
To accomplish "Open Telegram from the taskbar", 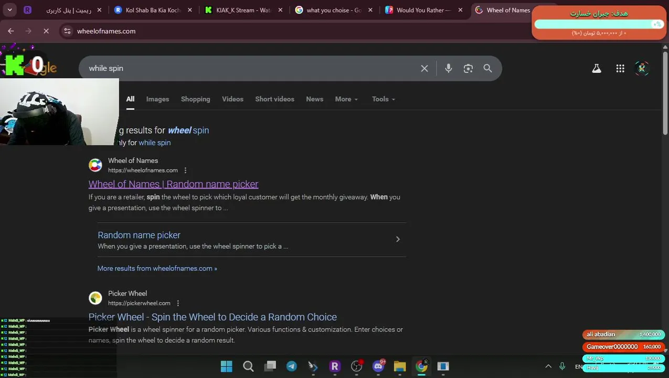I will pos(292,366).
